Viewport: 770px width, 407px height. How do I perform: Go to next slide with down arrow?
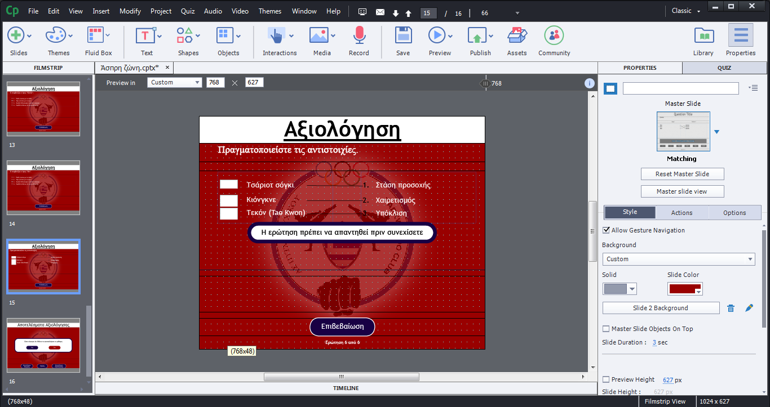click(396, 12)
